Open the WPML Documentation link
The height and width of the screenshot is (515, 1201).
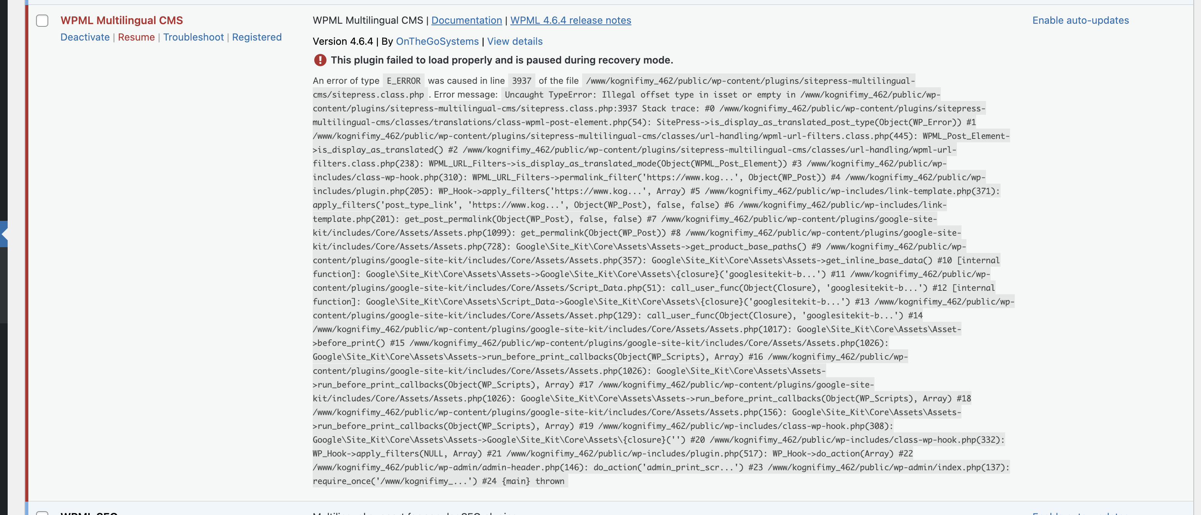pyautogui.click(x=466, y=21)
